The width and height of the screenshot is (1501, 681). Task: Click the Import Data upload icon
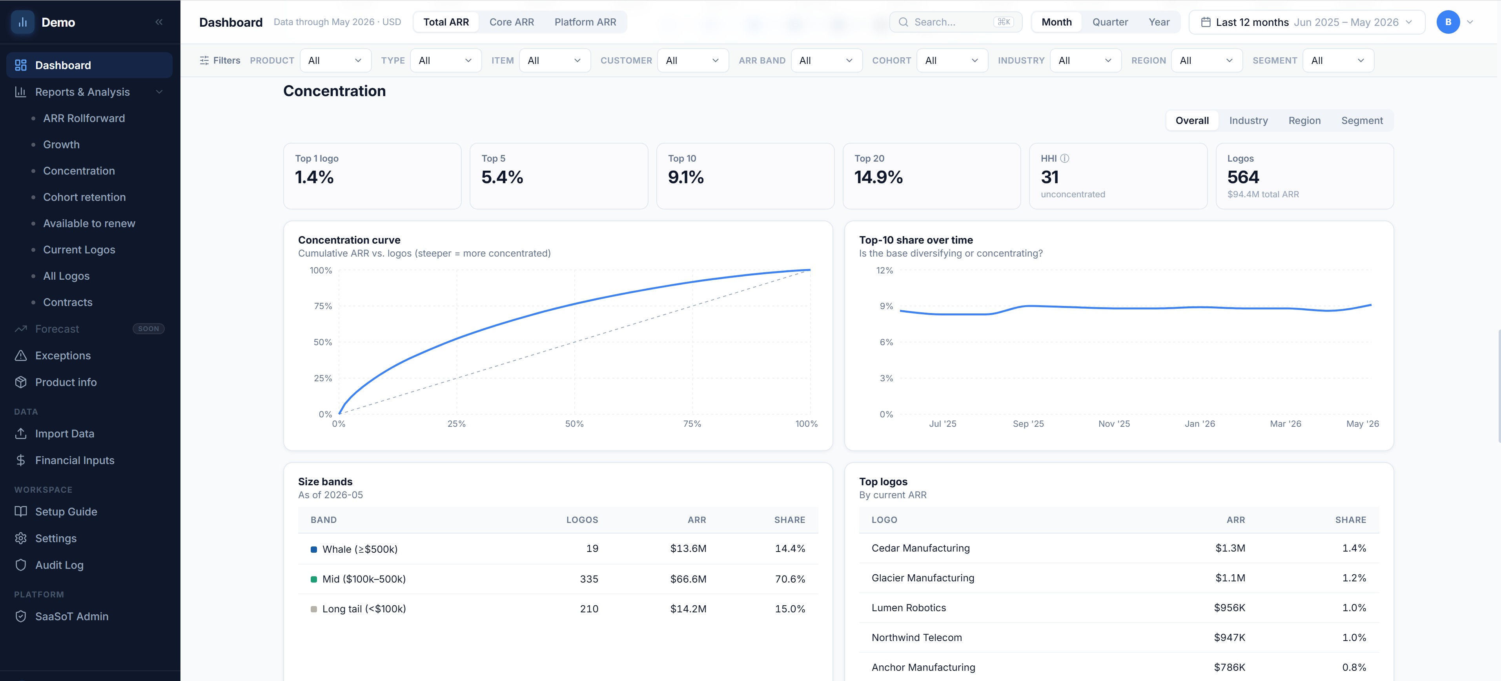click(21, 433)
